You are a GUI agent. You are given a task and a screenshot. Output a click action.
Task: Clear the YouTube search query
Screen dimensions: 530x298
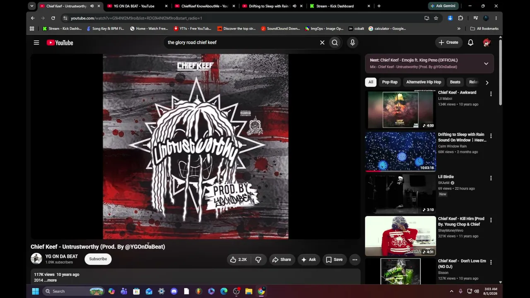coord(322,42)
